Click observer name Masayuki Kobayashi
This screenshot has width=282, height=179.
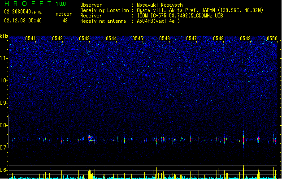pyautogui.click(x=161, y=5)
